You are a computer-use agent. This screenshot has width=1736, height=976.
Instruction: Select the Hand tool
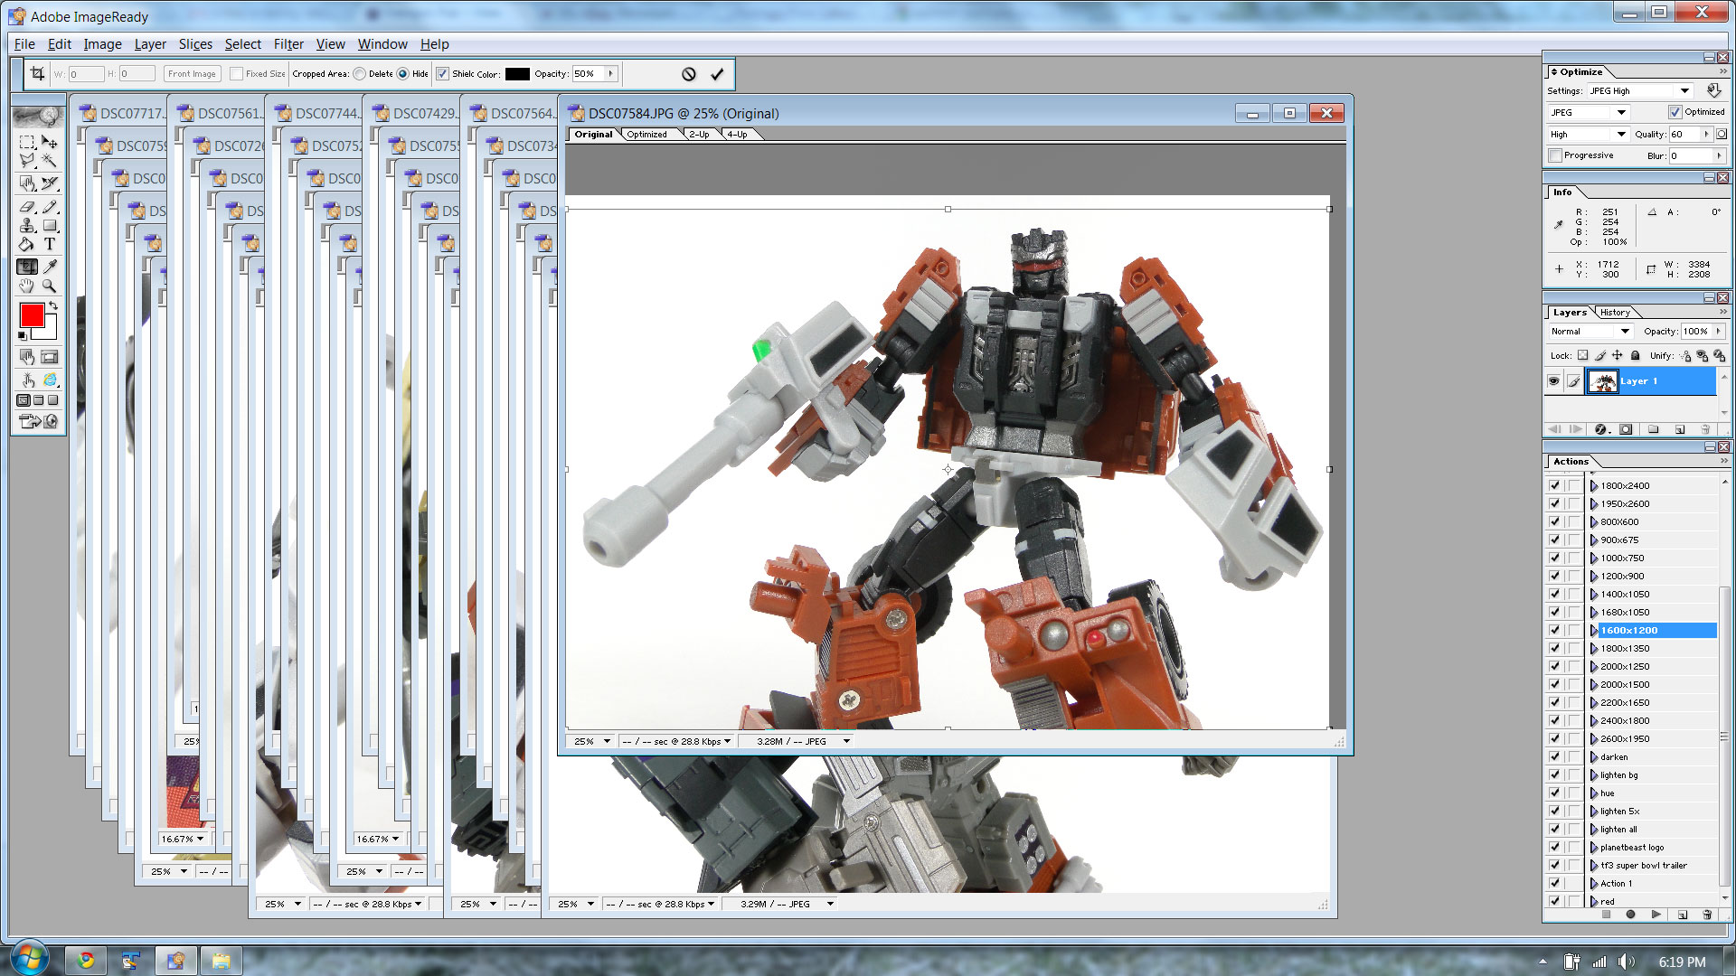27,286
